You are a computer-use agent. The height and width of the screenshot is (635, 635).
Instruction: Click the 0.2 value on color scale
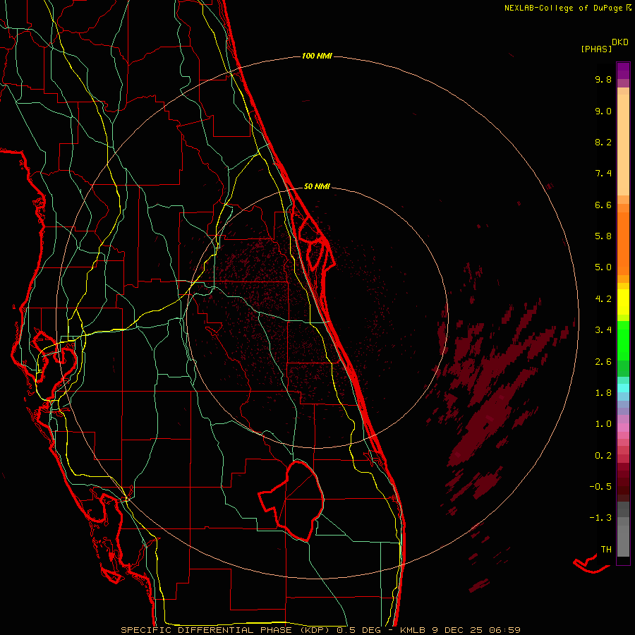603,456
